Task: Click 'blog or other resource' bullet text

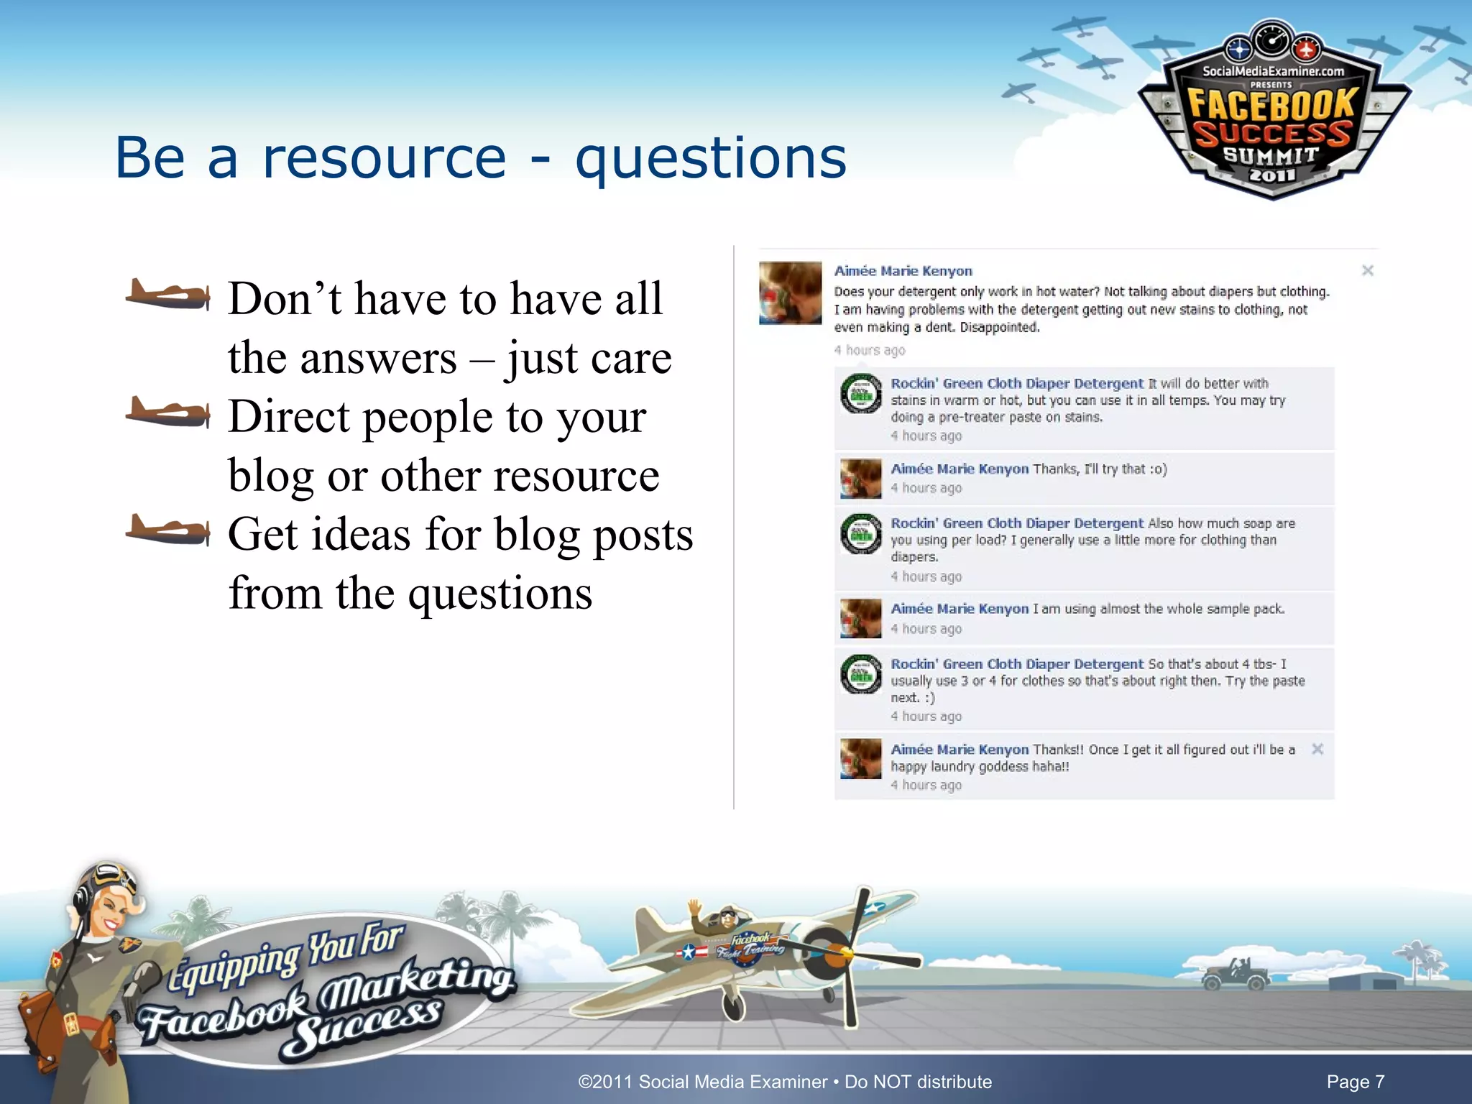Action: (443, 476)
